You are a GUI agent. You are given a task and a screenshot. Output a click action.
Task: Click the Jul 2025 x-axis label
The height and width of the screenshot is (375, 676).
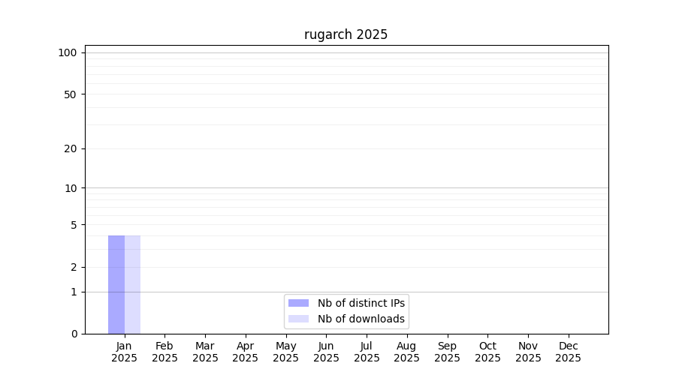(x=367, y=352)
